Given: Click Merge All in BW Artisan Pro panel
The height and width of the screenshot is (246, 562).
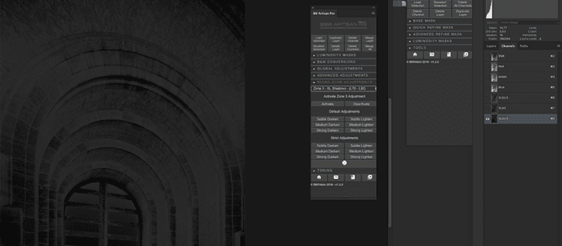Looking at the screenshot, I should pyautogui.click(x=369, y=48).
